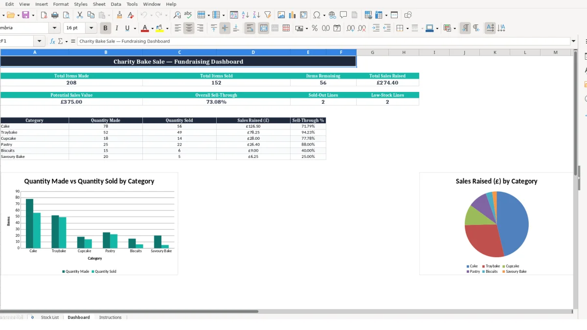This screenshot has height=330, width=587.
Task: Toggle Bold formatting
Action: point(105,28)
